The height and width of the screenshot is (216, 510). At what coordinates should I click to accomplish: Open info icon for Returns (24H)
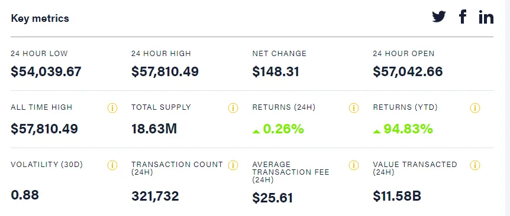coord(354,108)
